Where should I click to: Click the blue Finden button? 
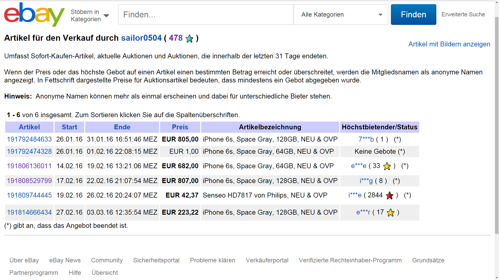coord(413,15)
